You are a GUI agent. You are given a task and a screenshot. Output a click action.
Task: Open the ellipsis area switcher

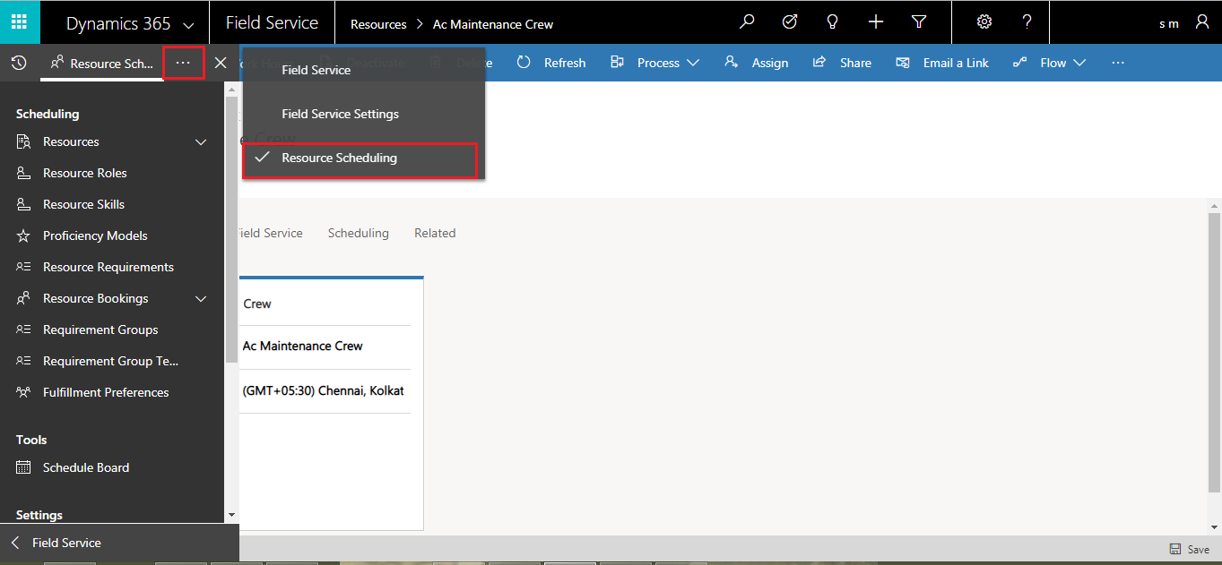click(x=184, y=63)
